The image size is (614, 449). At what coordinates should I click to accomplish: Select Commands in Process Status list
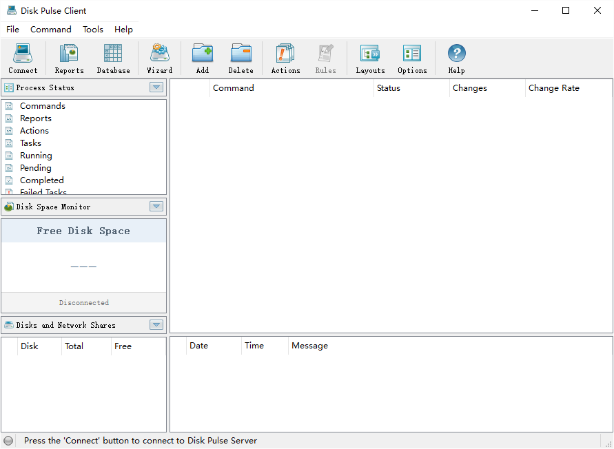(43, 106)
